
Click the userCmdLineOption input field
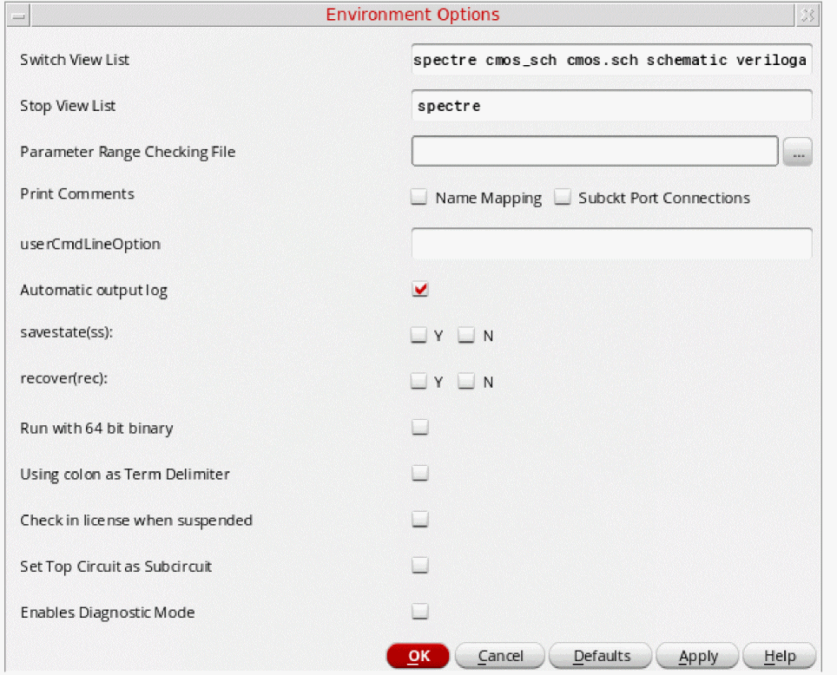(612, 244)
